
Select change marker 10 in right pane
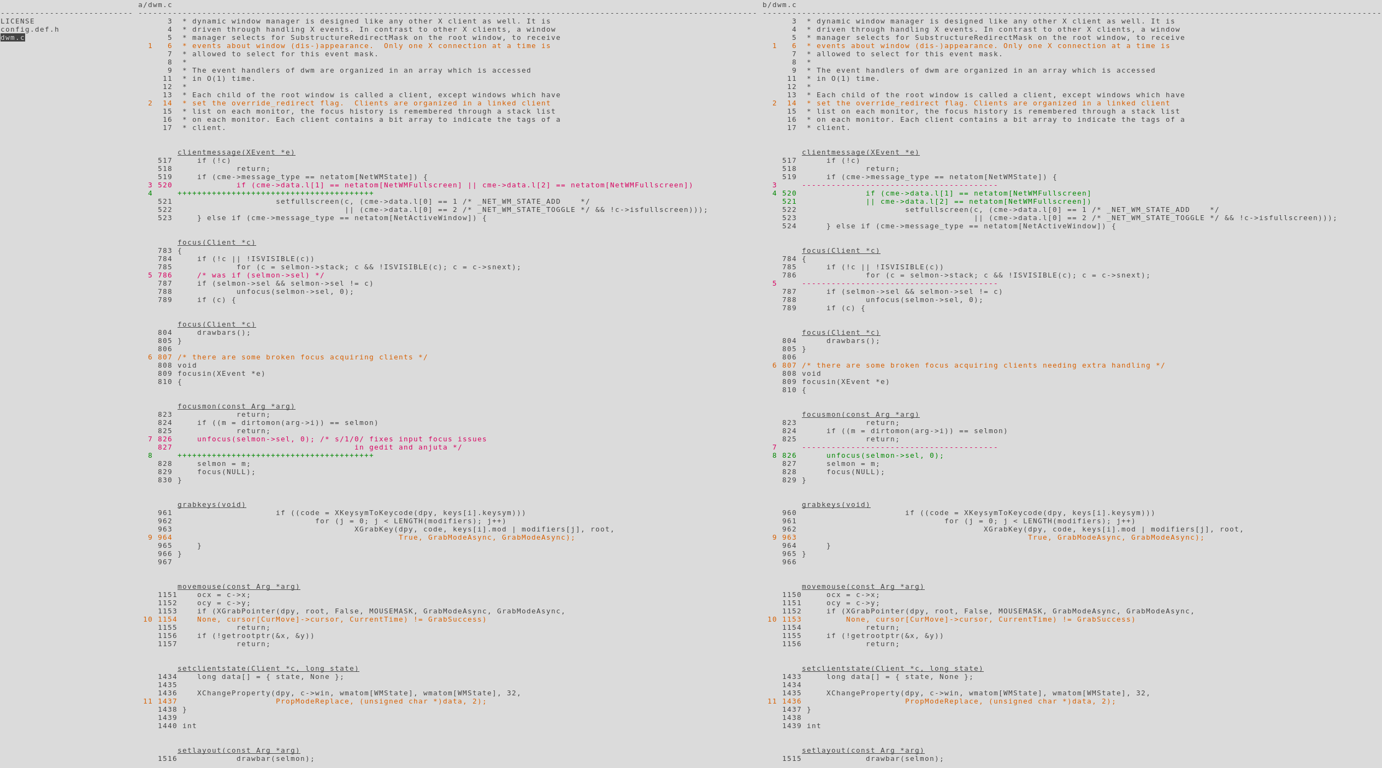click(x=771, y=619)
